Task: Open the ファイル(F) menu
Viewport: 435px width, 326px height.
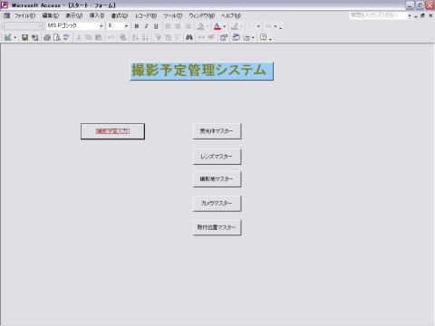Action: click(24, 15)
